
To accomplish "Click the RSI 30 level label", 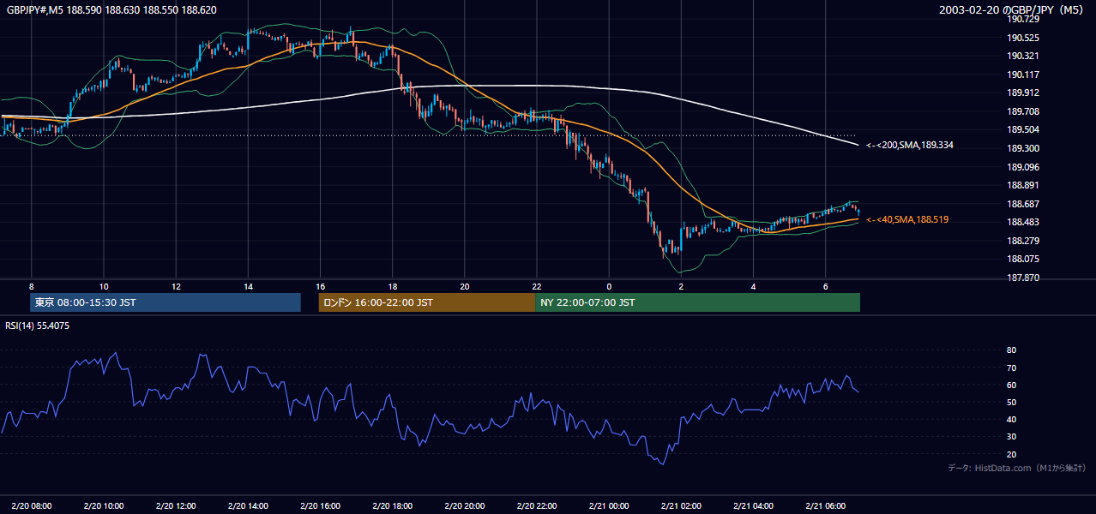I will (x=1012, y=437).
